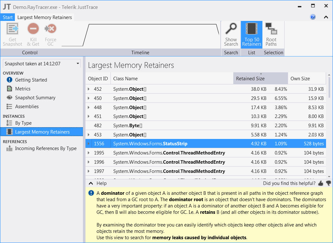333x243 pixels.
Task: Click the By Type list icon
Action: (x=9, y=123)
